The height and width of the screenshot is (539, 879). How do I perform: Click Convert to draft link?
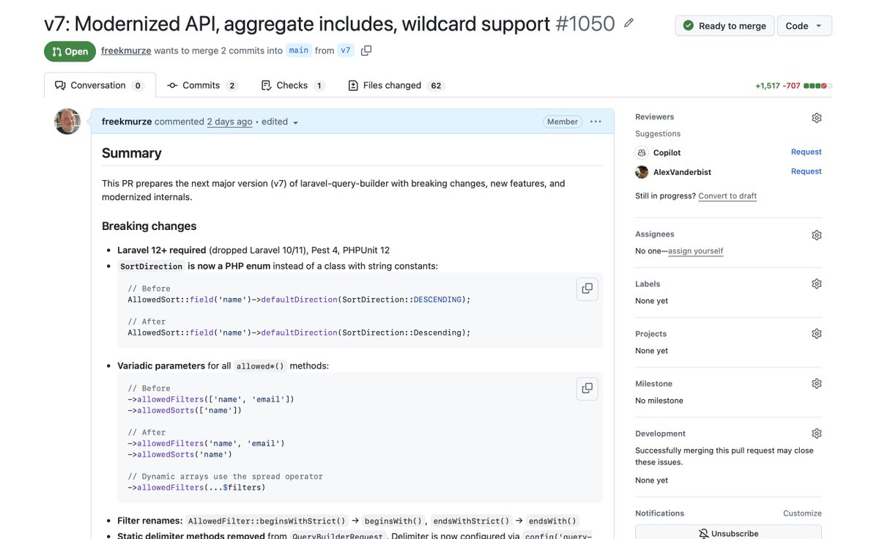[727, 196]
